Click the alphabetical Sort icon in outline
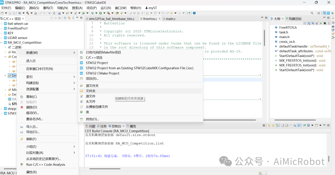This screenshot has width=335, height=175. click(309, 23)
